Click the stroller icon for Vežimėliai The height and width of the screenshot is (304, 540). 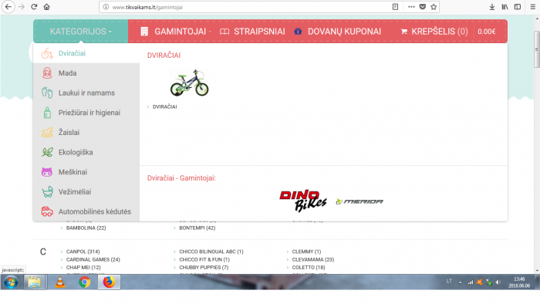[47, 192]
